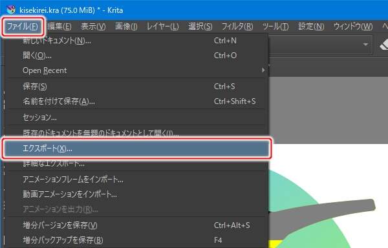
Task: Open the 表示(V) menu
Action: [x=93, y=26]
